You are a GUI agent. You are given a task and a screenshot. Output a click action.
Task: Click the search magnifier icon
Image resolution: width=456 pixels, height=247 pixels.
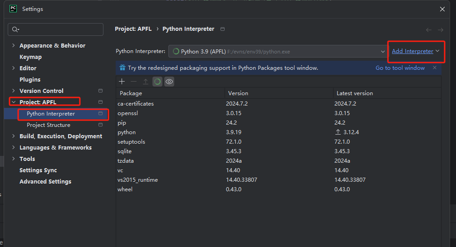tap(15, 29)
